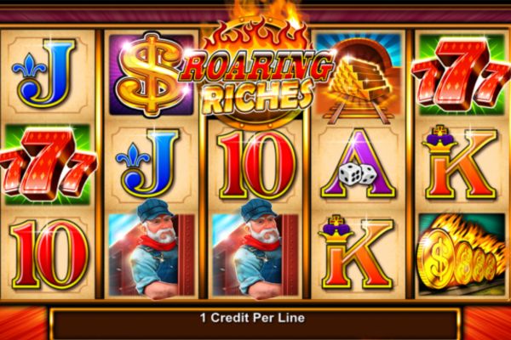Click the red panel right of the message bar

tap(486, 323)
